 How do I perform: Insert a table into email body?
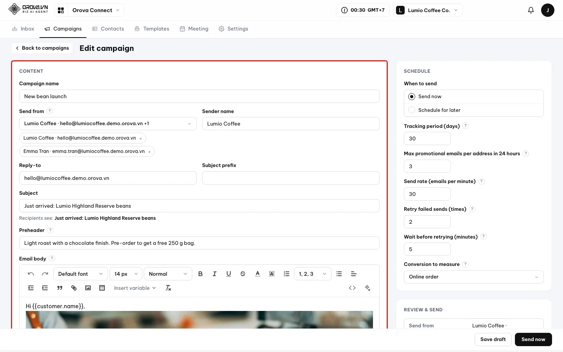pyautogui.click(x=102, y=288)
